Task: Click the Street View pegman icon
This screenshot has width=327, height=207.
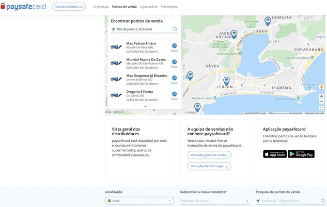Action: (x=322, y=87)
